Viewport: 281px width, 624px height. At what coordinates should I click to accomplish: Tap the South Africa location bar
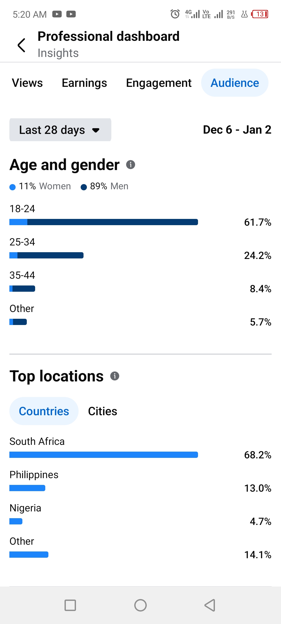tap(104, 455)
